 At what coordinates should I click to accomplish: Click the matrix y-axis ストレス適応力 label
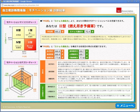click(6, 38)
